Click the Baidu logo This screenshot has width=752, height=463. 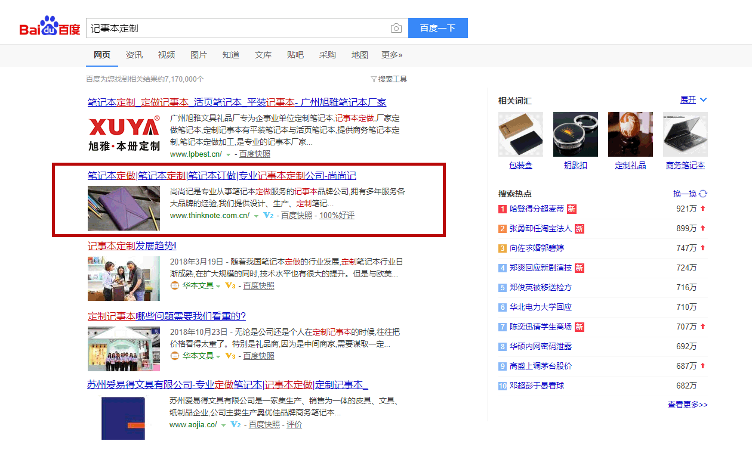50,27
